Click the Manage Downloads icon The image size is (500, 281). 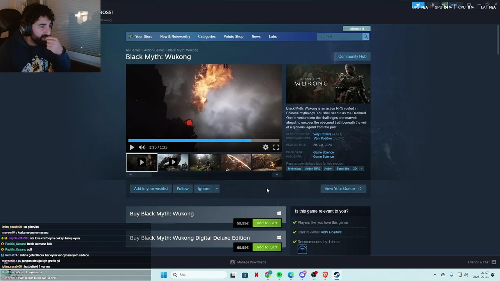tap(232, 262)
